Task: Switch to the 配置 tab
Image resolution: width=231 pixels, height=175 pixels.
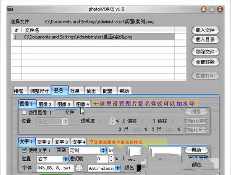Action: coord(109,91)
